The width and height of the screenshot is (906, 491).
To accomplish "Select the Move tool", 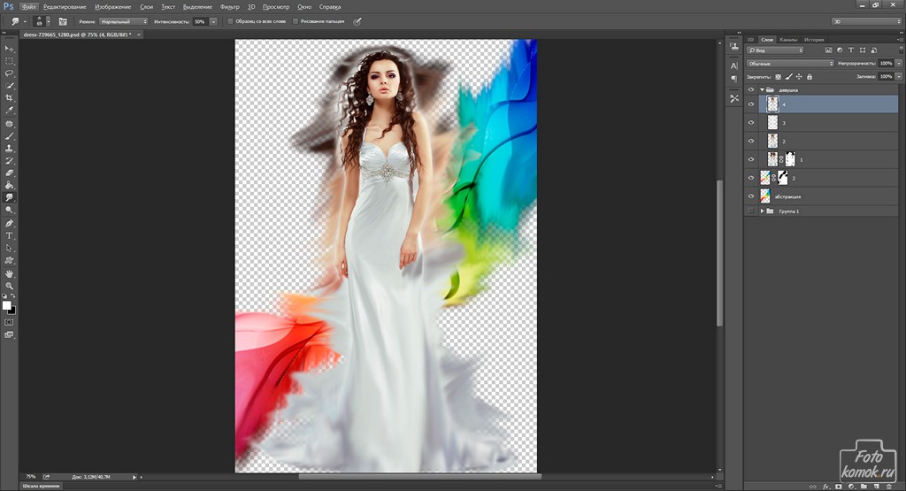I will pos(10,49).
